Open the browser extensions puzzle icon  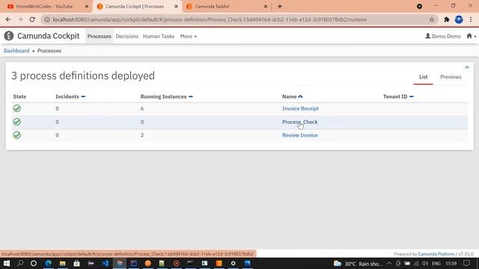(447, 19)
